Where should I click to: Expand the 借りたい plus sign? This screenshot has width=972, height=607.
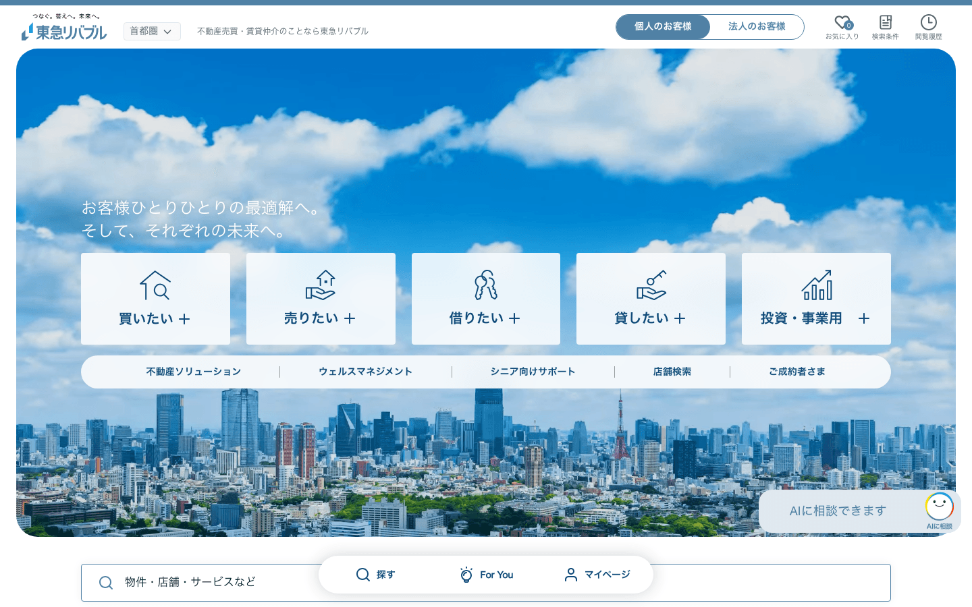coord(514,318)
